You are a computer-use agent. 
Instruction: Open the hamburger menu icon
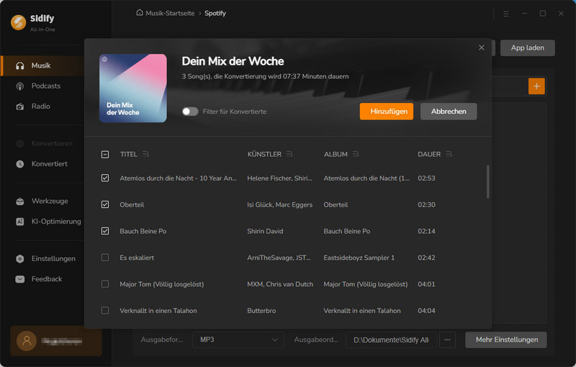tap(506, 14)
